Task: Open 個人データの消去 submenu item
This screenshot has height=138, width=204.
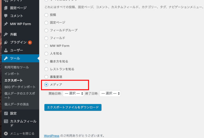Action: [x=16, y=104]
